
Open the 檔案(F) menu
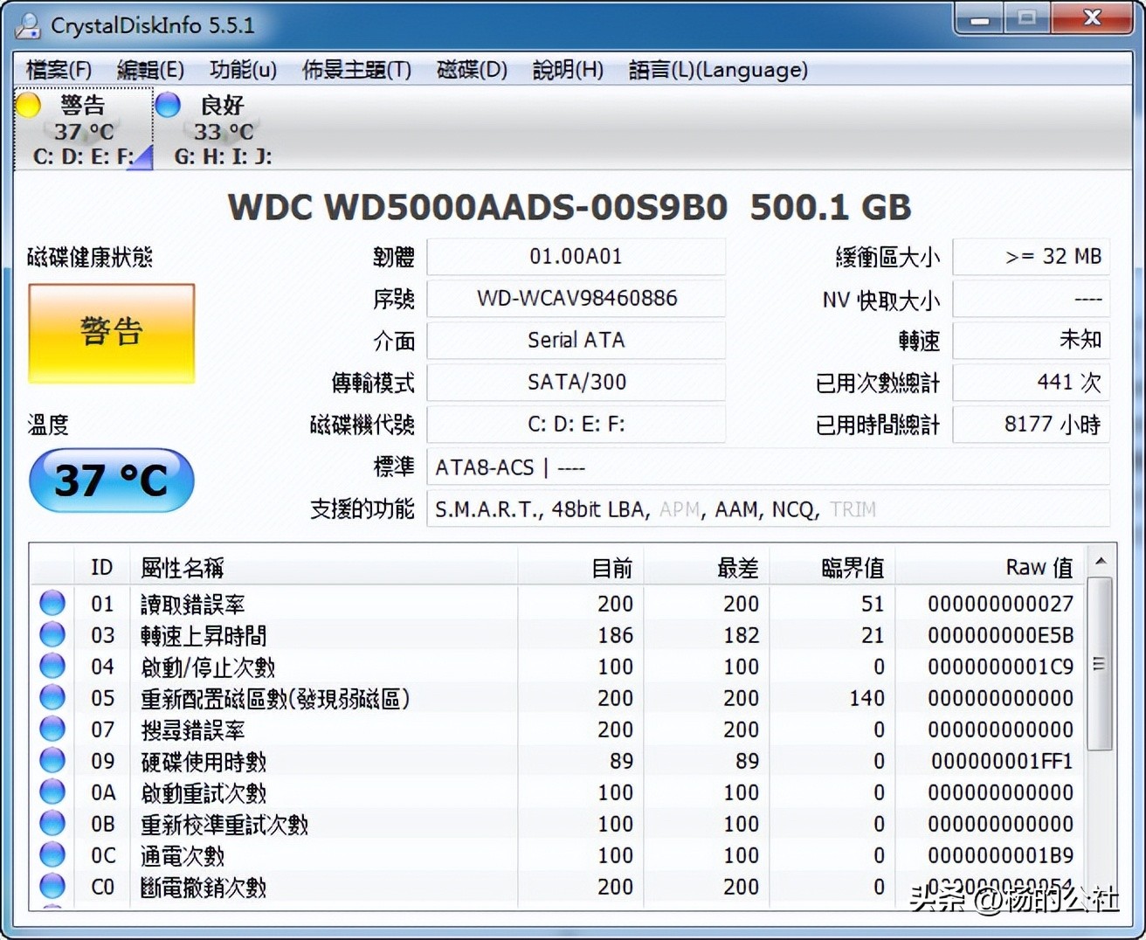(59, 70)
